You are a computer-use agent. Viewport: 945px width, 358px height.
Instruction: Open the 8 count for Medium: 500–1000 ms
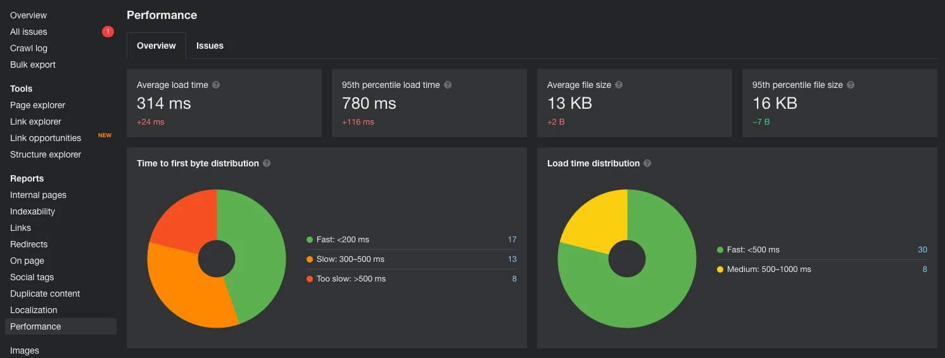925,269
